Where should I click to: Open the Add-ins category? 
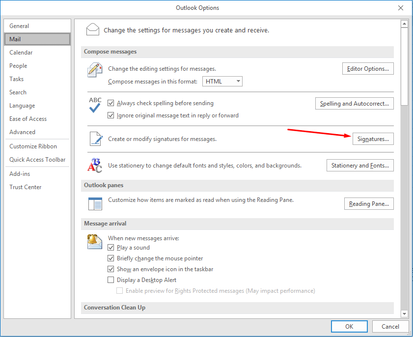tap(37, 173)
